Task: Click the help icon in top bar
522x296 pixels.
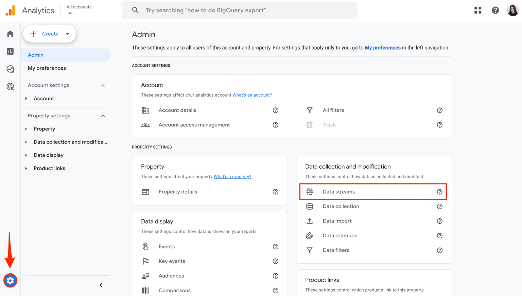Action: [495, 10]
